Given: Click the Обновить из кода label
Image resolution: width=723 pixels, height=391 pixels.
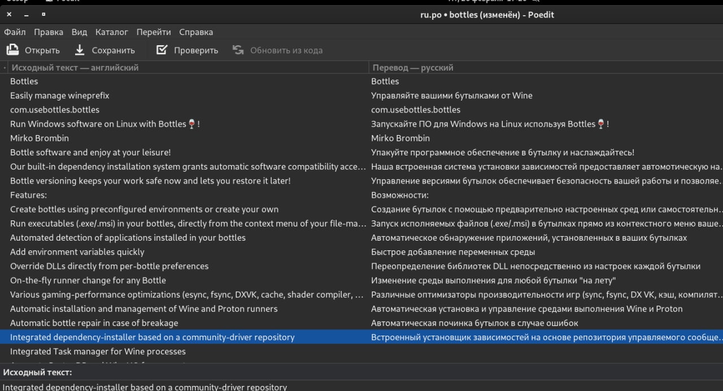Looking at the screenshot, I should click(x=286, y=50).
